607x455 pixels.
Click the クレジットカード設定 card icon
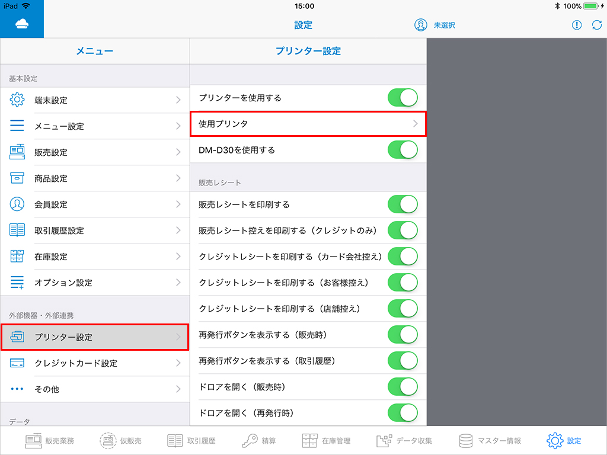coord(18,363)
